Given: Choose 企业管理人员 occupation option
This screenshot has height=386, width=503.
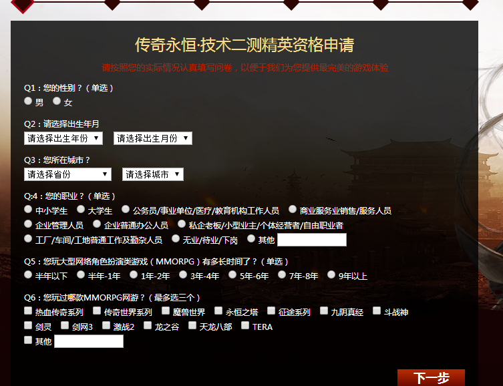Looking at the screenshot, I should pos(28,224).
